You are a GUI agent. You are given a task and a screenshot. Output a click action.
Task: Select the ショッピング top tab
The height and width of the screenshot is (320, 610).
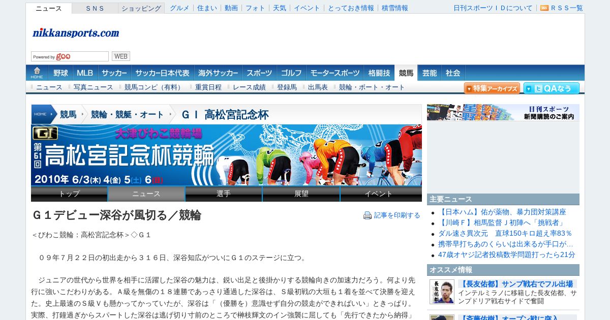141,8
